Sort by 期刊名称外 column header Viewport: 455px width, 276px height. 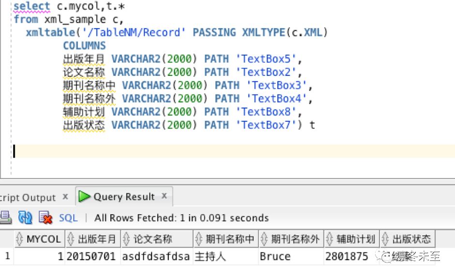[291, 239]
